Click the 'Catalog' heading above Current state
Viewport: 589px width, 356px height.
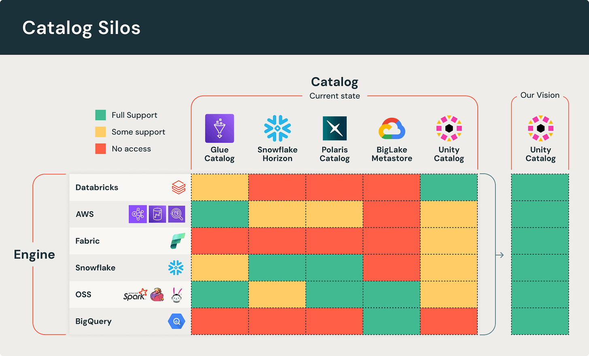335,82
